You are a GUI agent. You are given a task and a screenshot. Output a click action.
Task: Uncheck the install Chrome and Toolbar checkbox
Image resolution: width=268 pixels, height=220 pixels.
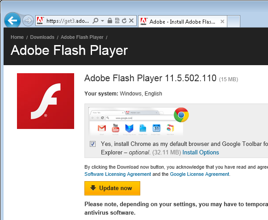[92, 144]
